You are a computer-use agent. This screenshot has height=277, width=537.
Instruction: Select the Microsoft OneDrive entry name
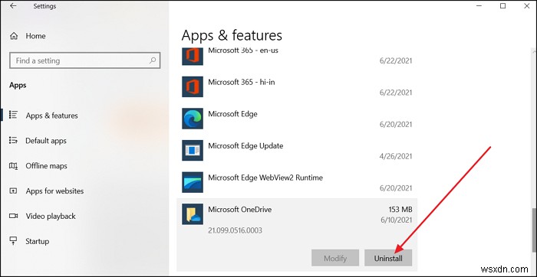click(239, 210)
